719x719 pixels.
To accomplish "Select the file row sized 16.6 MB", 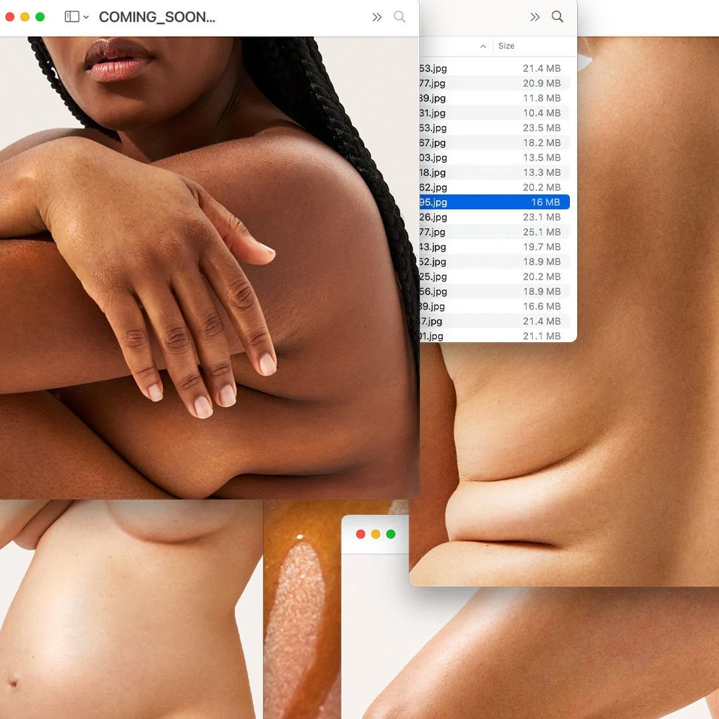I will (x=494, y=306).
